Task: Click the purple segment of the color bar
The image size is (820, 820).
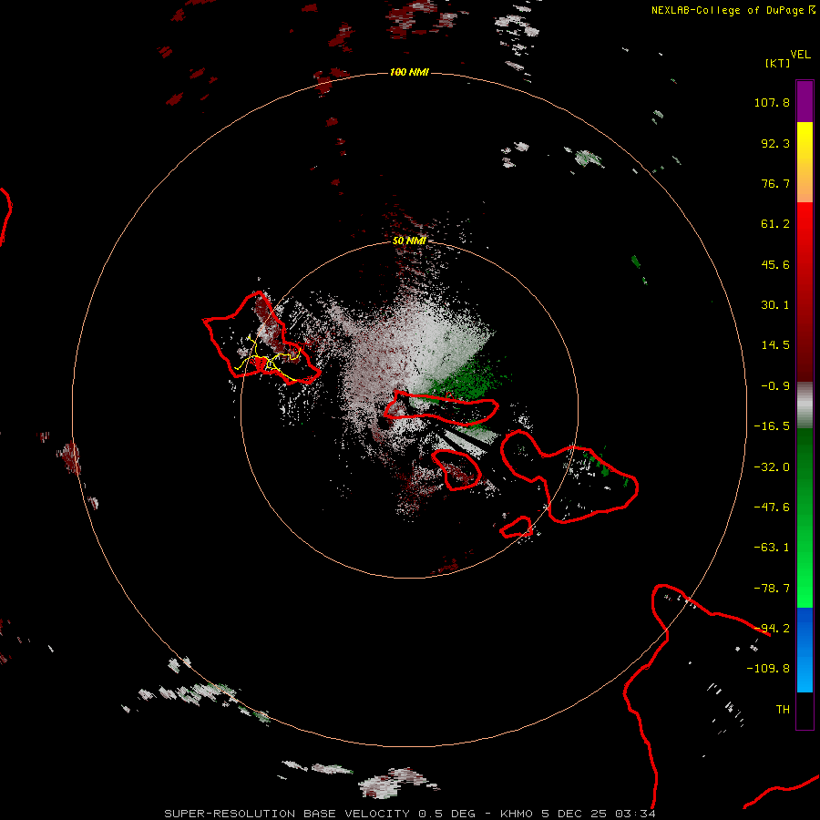Action: pyautogui.click(x=805, y=101)
